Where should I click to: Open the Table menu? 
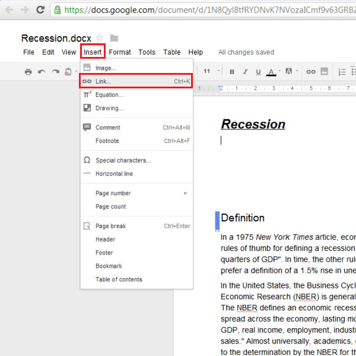[x=172, y=52]
